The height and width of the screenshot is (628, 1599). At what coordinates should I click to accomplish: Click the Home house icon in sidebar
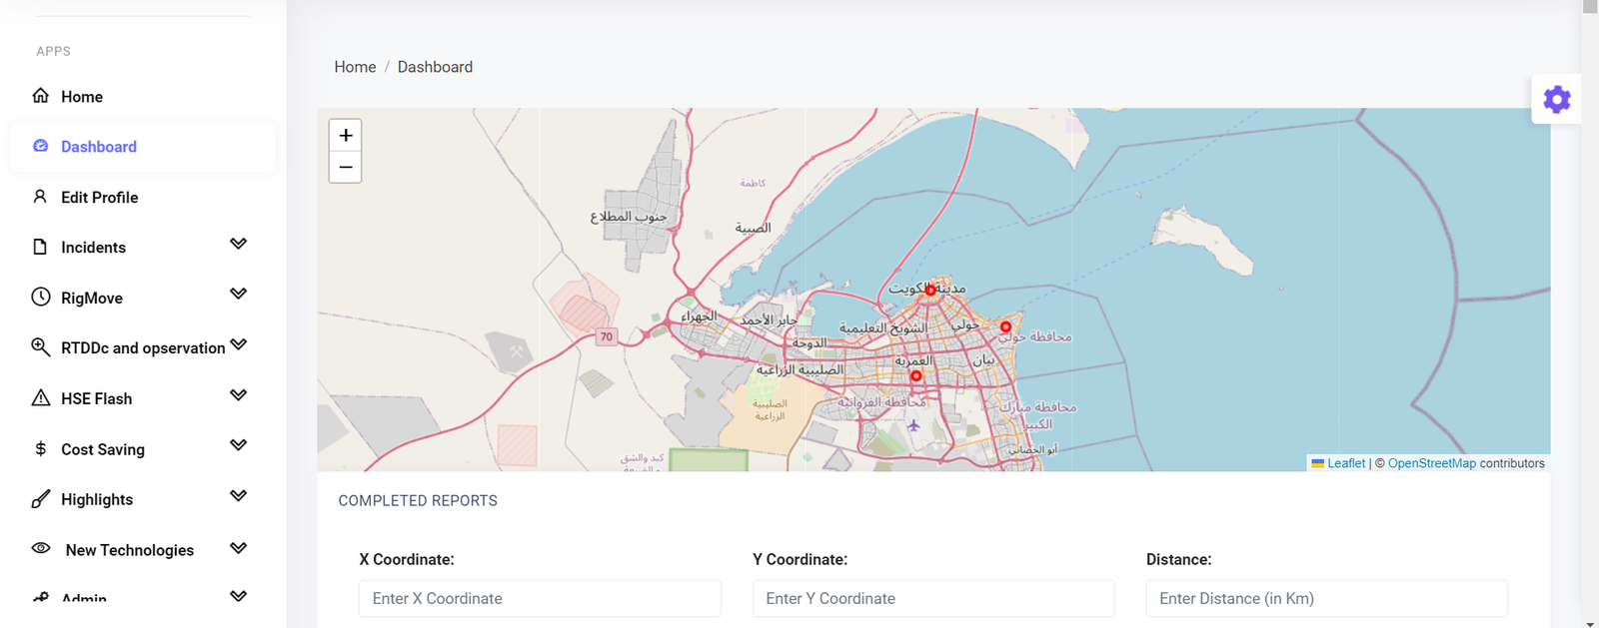point(40,96)
